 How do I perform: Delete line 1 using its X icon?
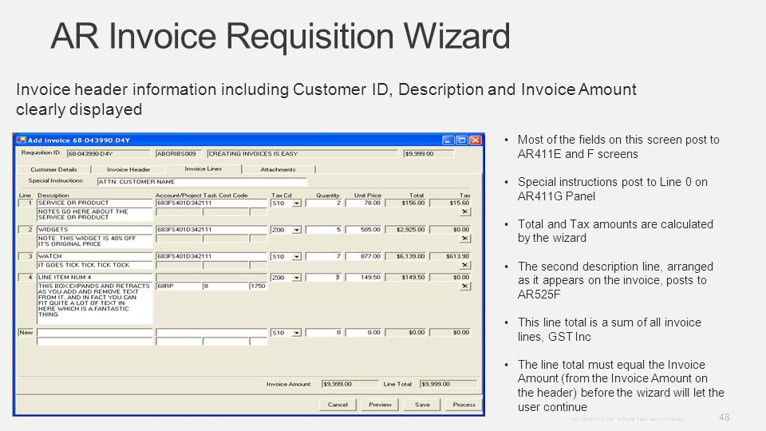[x=465, y=212]
